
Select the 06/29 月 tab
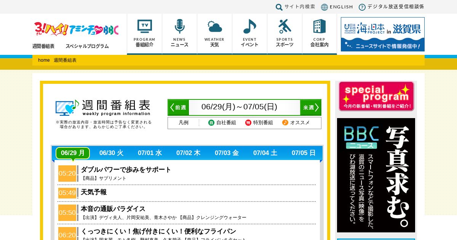tap(73, 153)
